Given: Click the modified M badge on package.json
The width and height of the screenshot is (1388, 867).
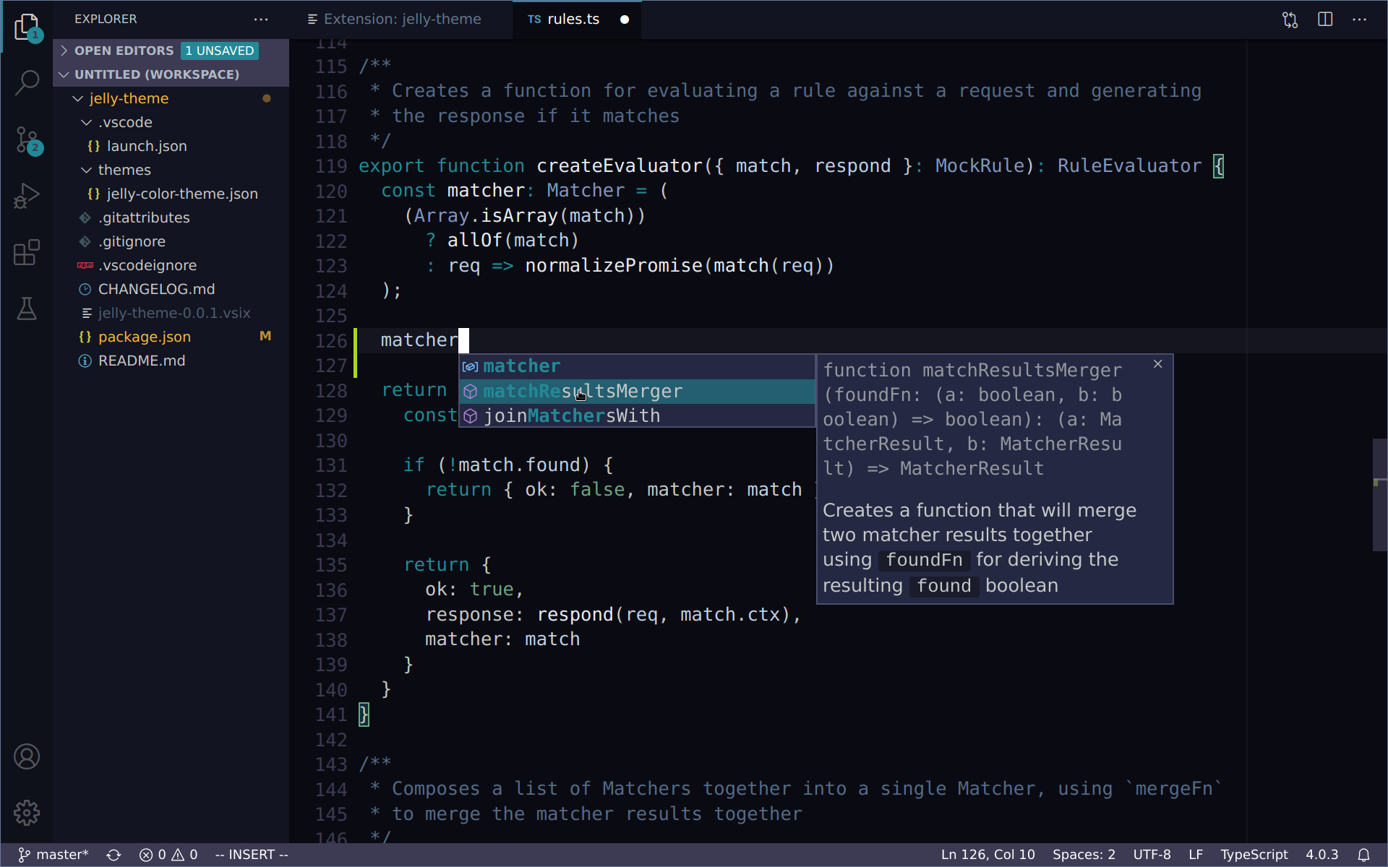Looking at the screenshot, I should pyautogui.click(x=265, y=336).
